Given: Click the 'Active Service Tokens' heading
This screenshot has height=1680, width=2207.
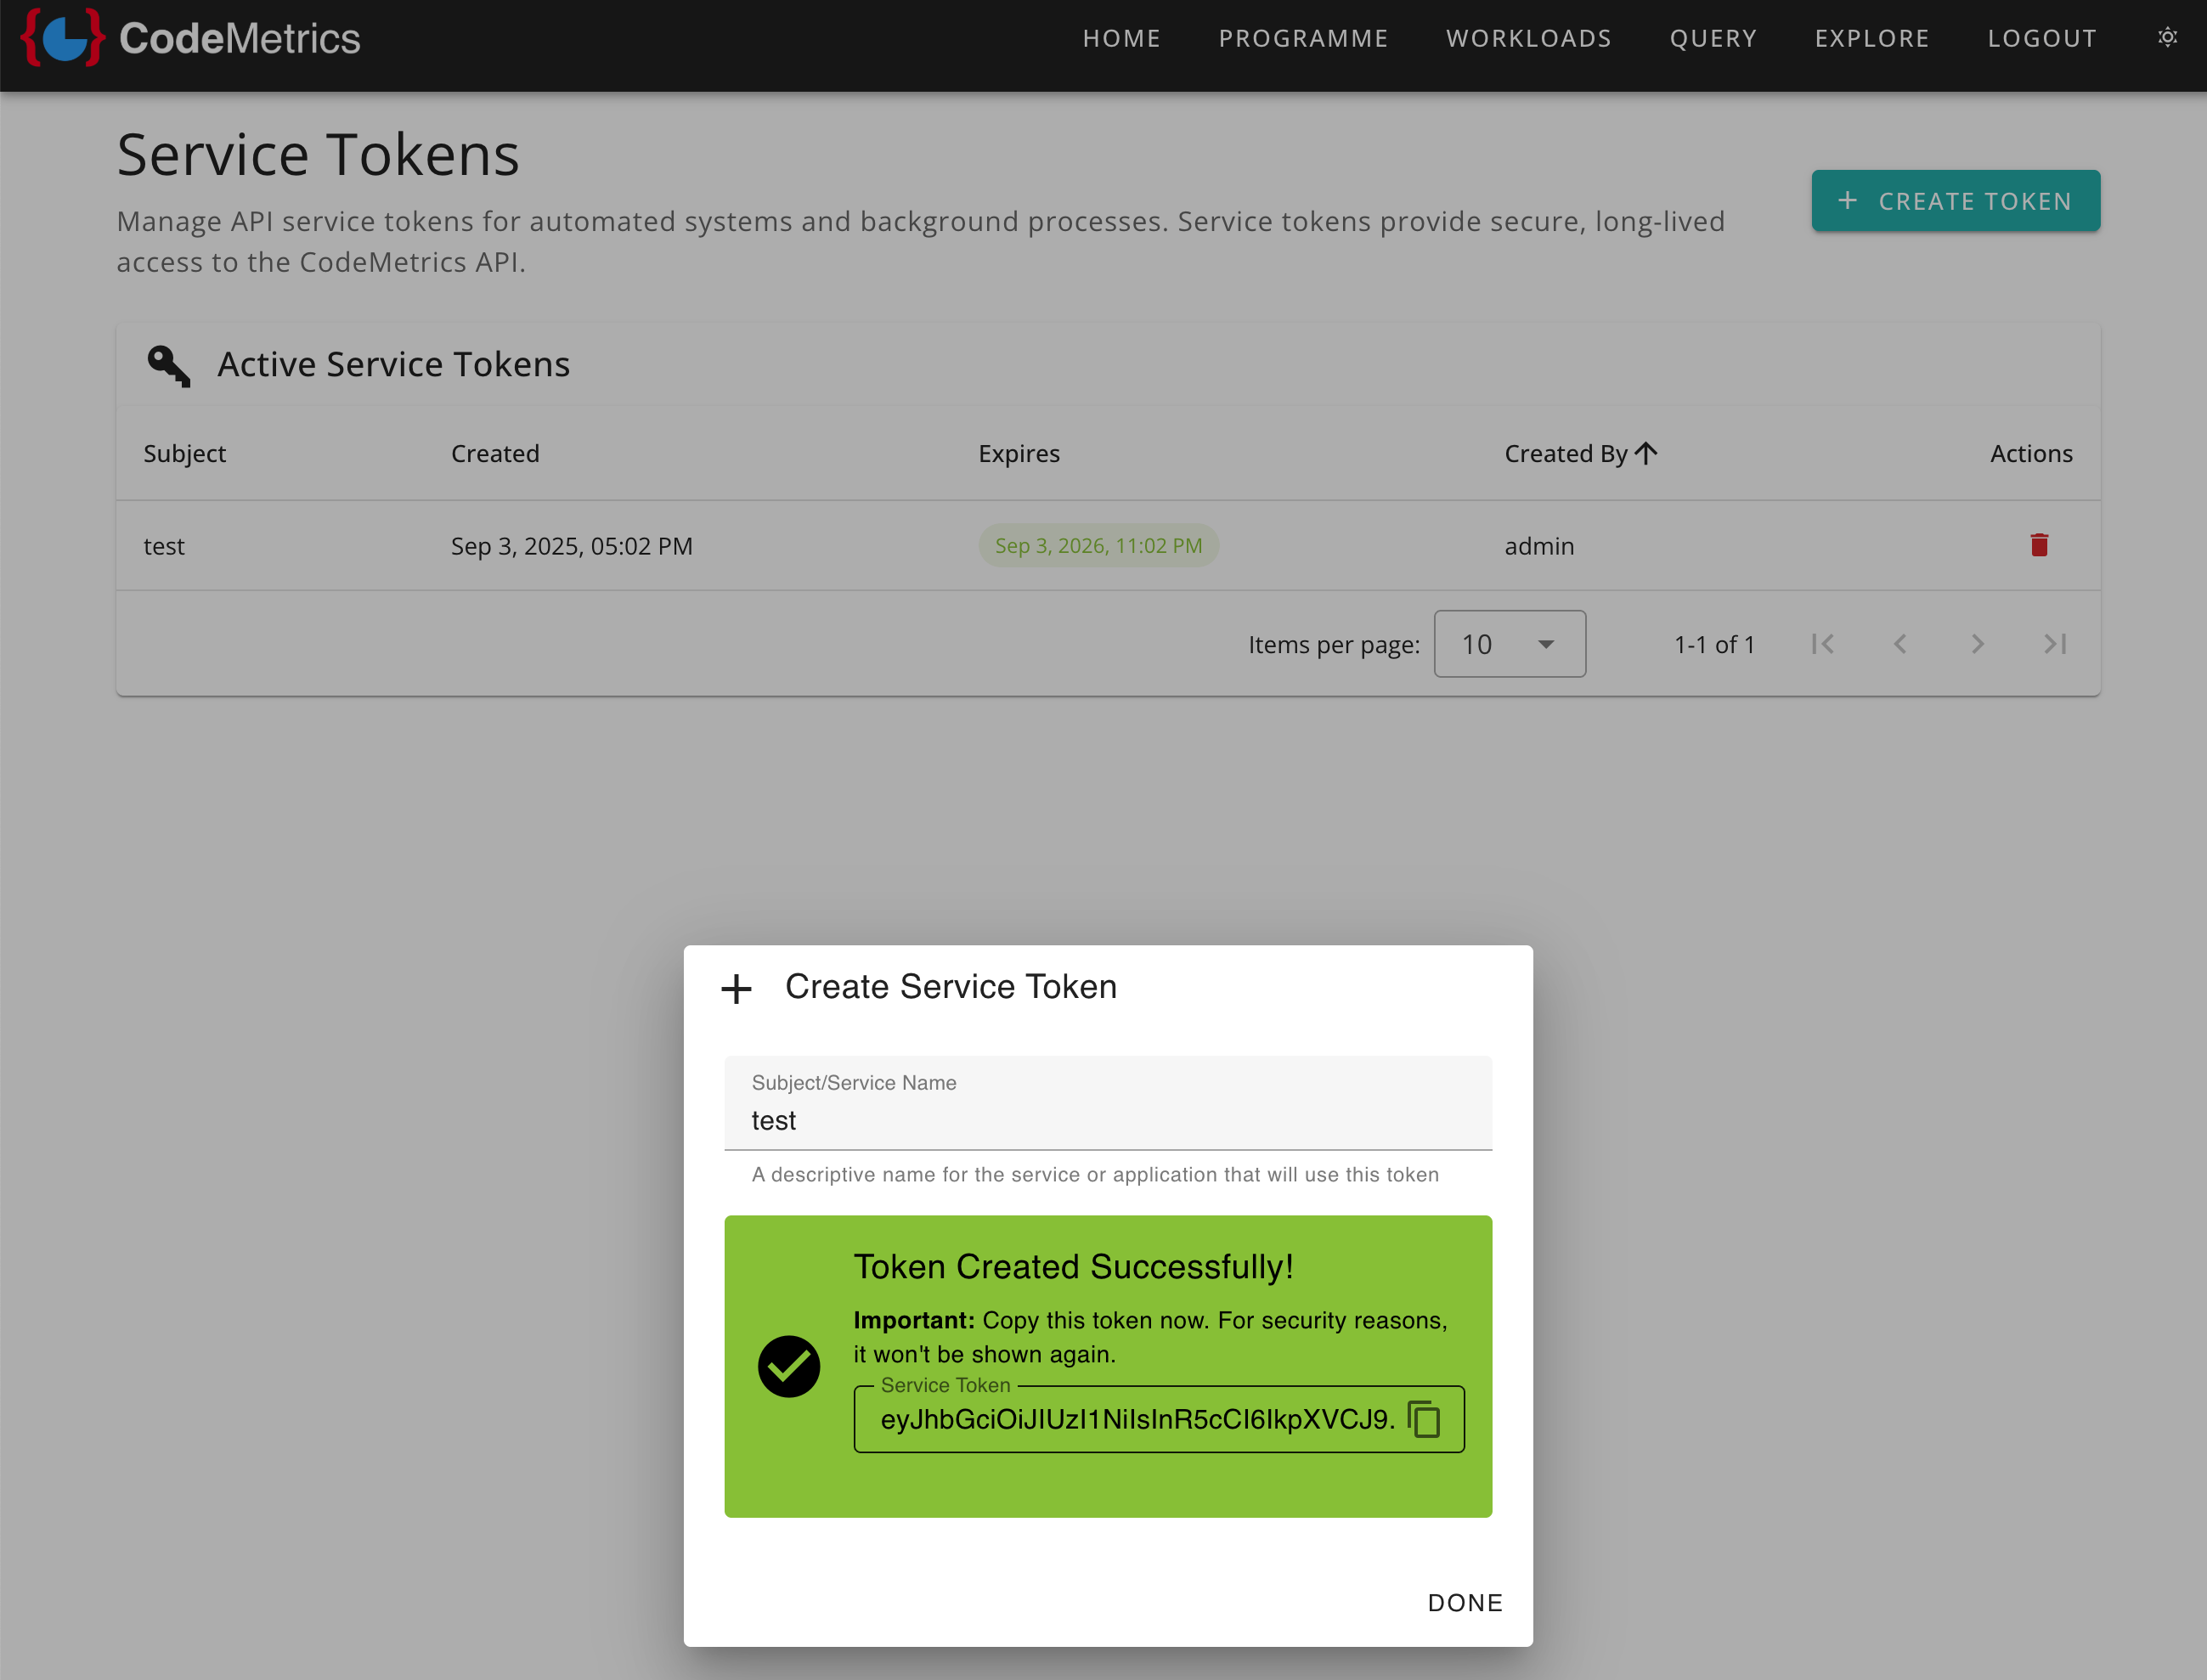Looking at the screenshot, I should coord(394,365).
